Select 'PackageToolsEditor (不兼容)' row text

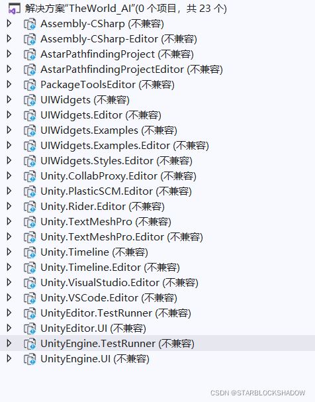(107, 85)
